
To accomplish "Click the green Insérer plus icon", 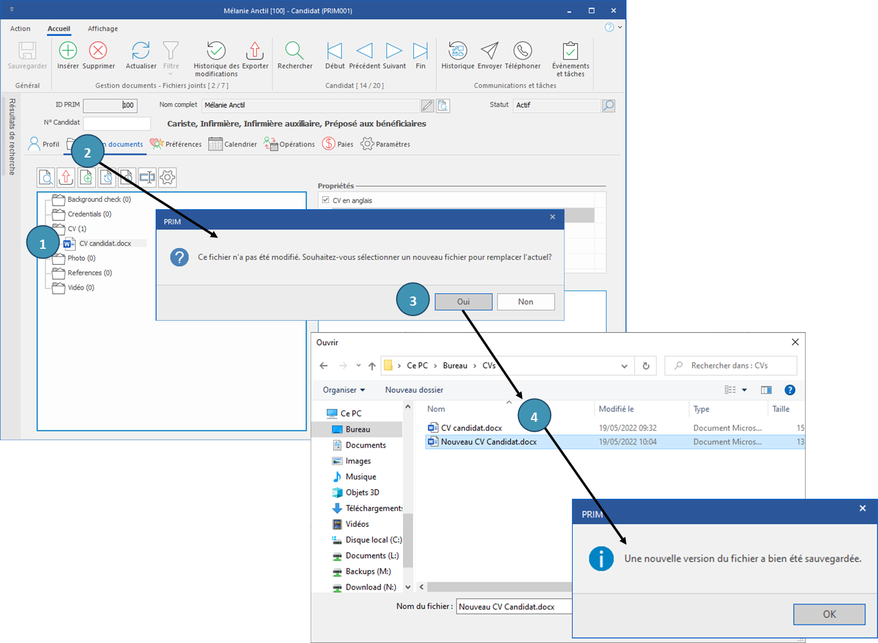I will click(68, 51).
